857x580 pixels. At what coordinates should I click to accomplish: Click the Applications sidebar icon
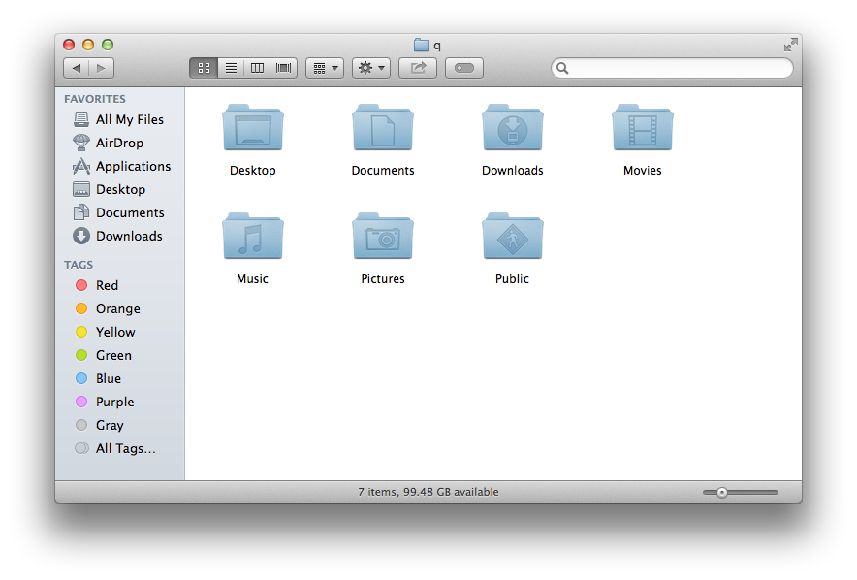tap(81, 166)
